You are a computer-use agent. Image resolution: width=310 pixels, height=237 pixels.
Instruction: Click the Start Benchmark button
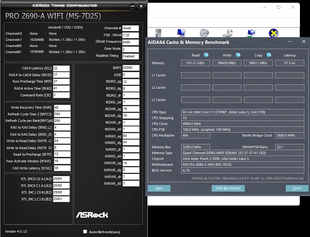[228, 188]
